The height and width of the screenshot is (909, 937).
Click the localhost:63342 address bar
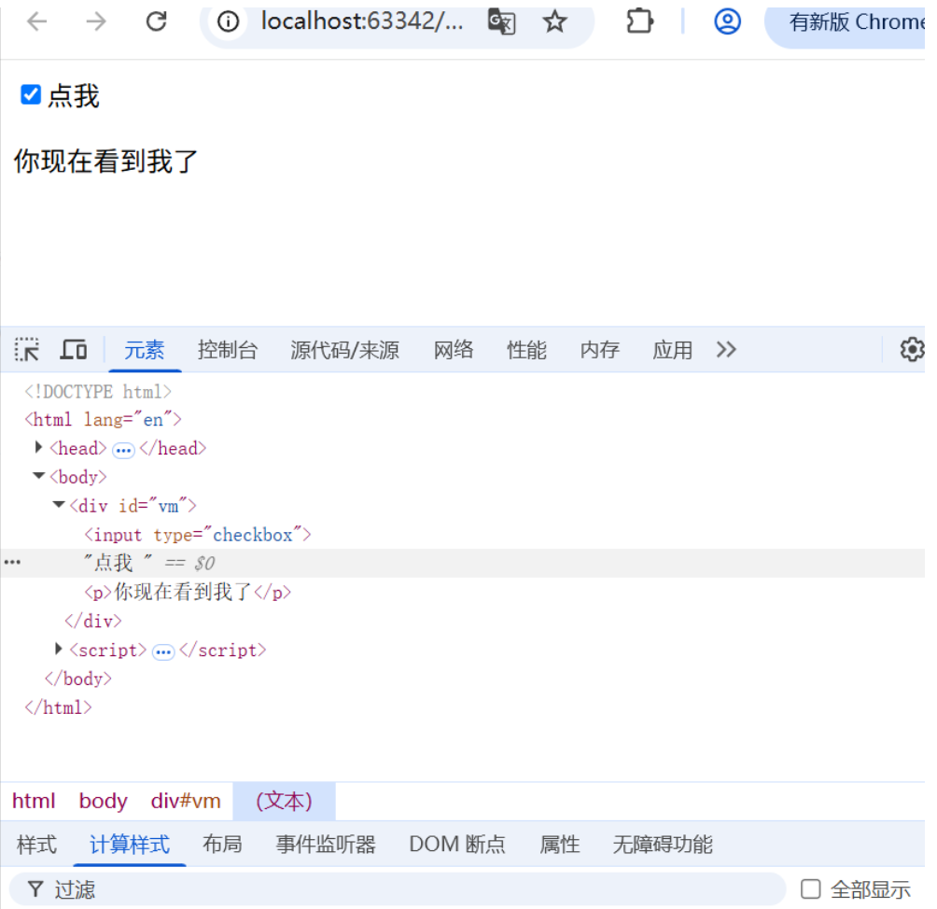(x=362, y=22)
